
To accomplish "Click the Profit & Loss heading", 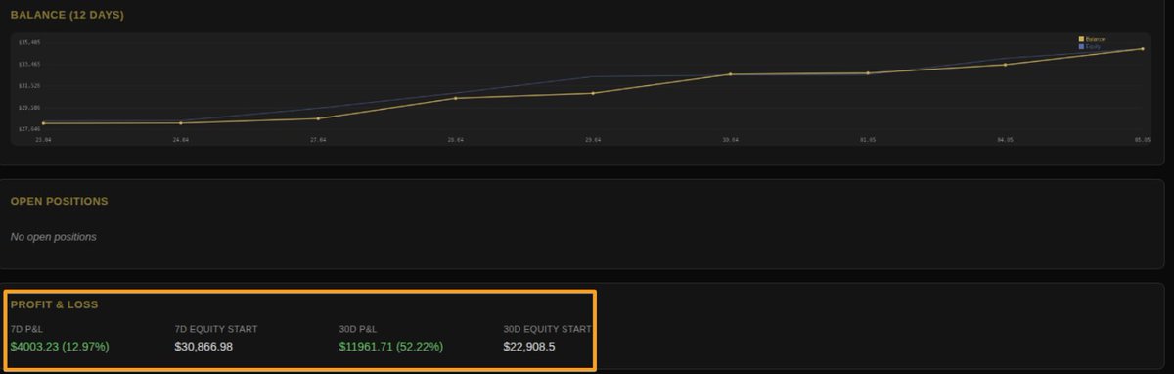I will point(54,304).
